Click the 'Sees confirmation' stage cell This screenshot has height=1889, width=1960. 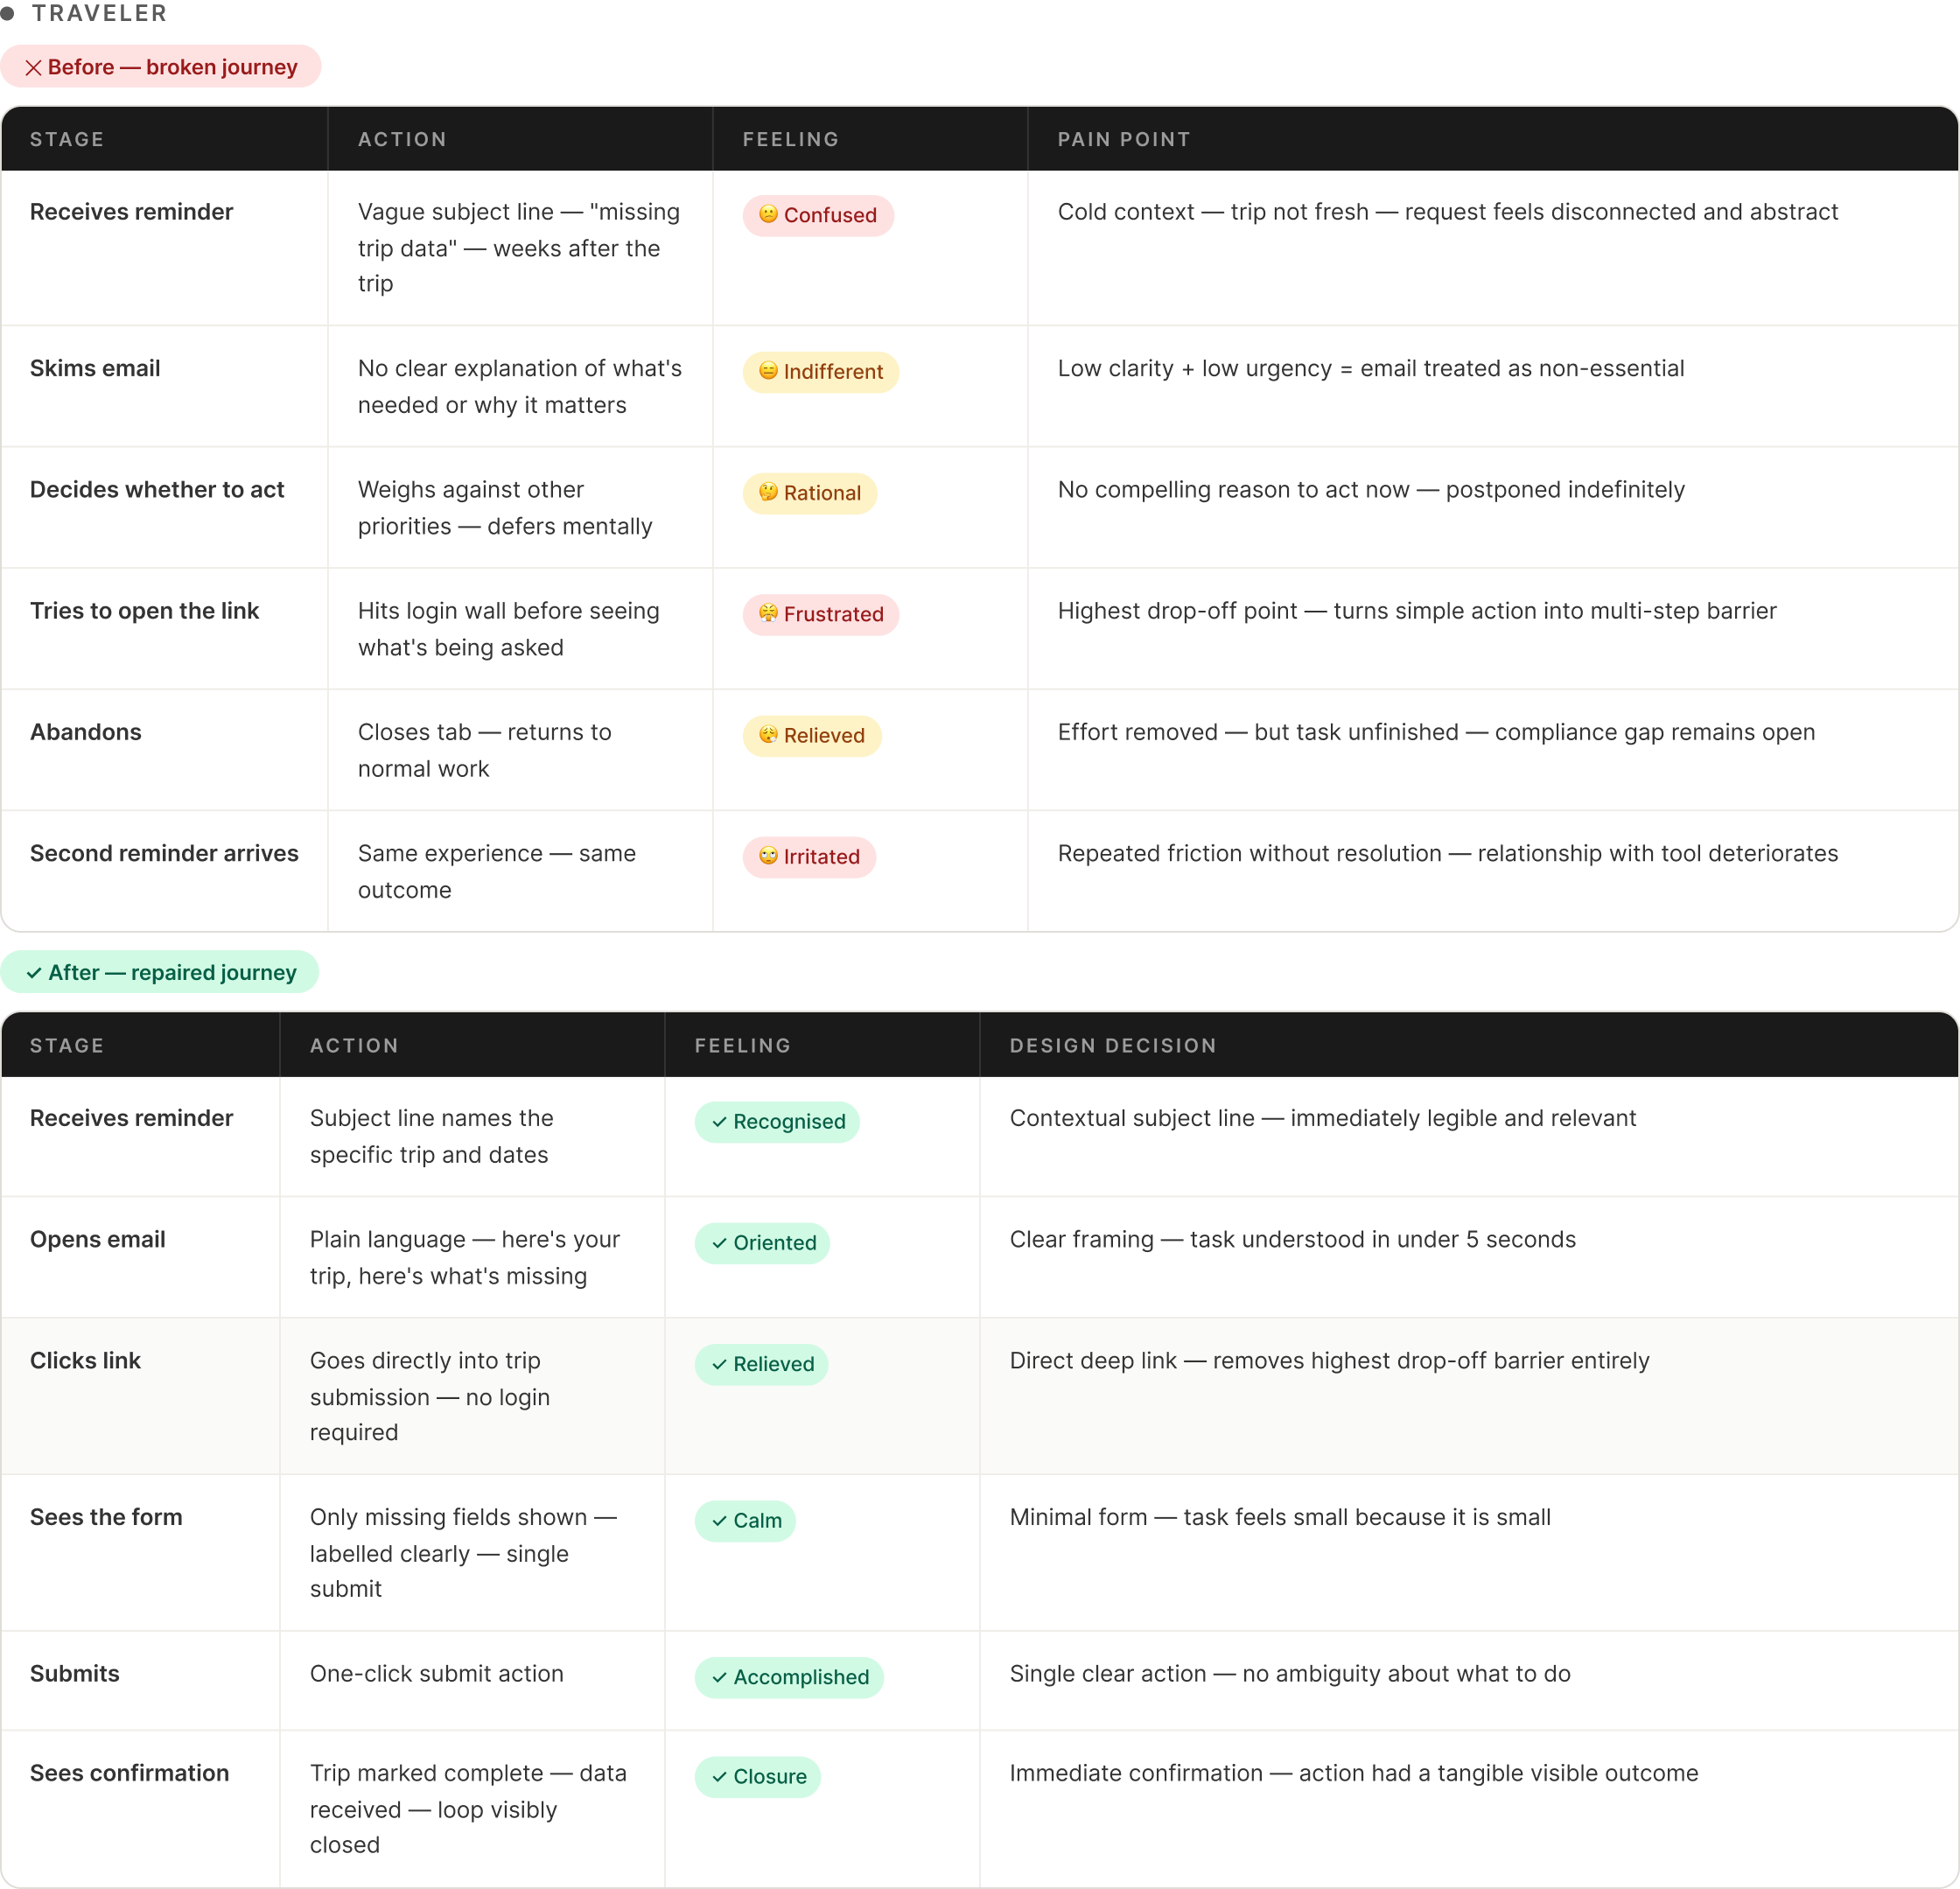[129, 1773]
